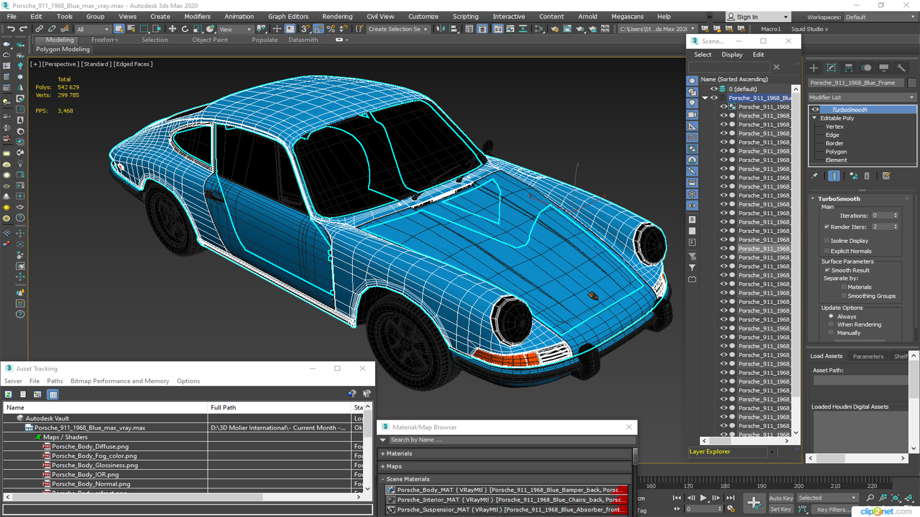Open the Modify tab in command panel

click(831, 67)
